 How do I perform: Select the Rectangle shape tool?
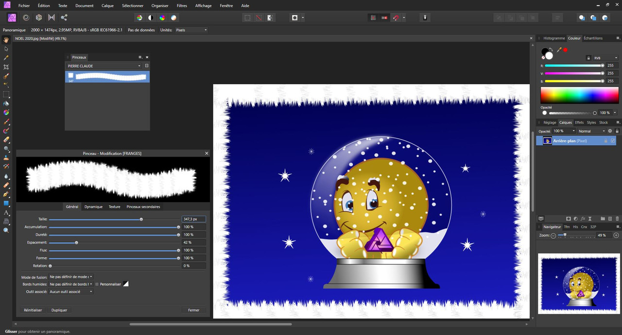[x=6, y=203]
